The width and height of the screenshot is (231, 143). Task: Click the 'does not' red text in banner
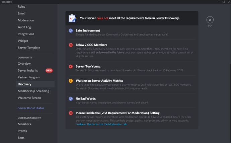click(102, 18)
